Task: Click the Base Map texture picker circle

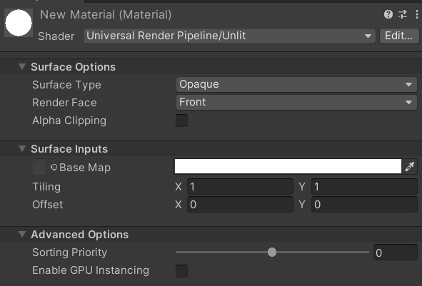Action: pyautogui.click(x=54, y=167)
